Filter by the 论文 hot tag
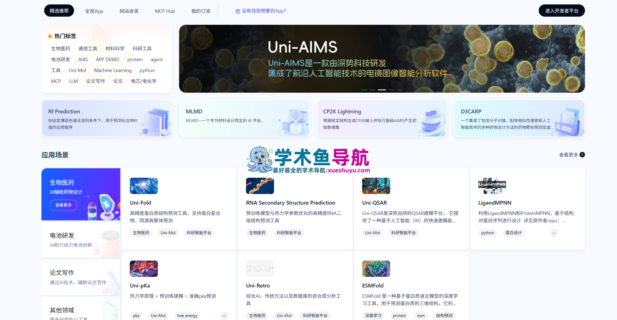Image resolution: width=617 pixels, height=320 pixels. [x=118, y=81]
